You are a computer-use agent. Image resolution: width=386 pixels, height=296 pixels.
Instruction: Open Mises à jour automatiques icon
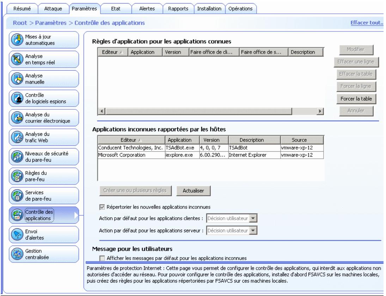pos(17,40)
